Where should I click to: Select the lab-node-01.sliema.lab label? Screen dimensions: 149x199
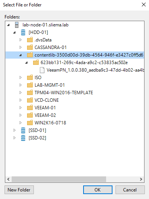click(x=46, y=25)
